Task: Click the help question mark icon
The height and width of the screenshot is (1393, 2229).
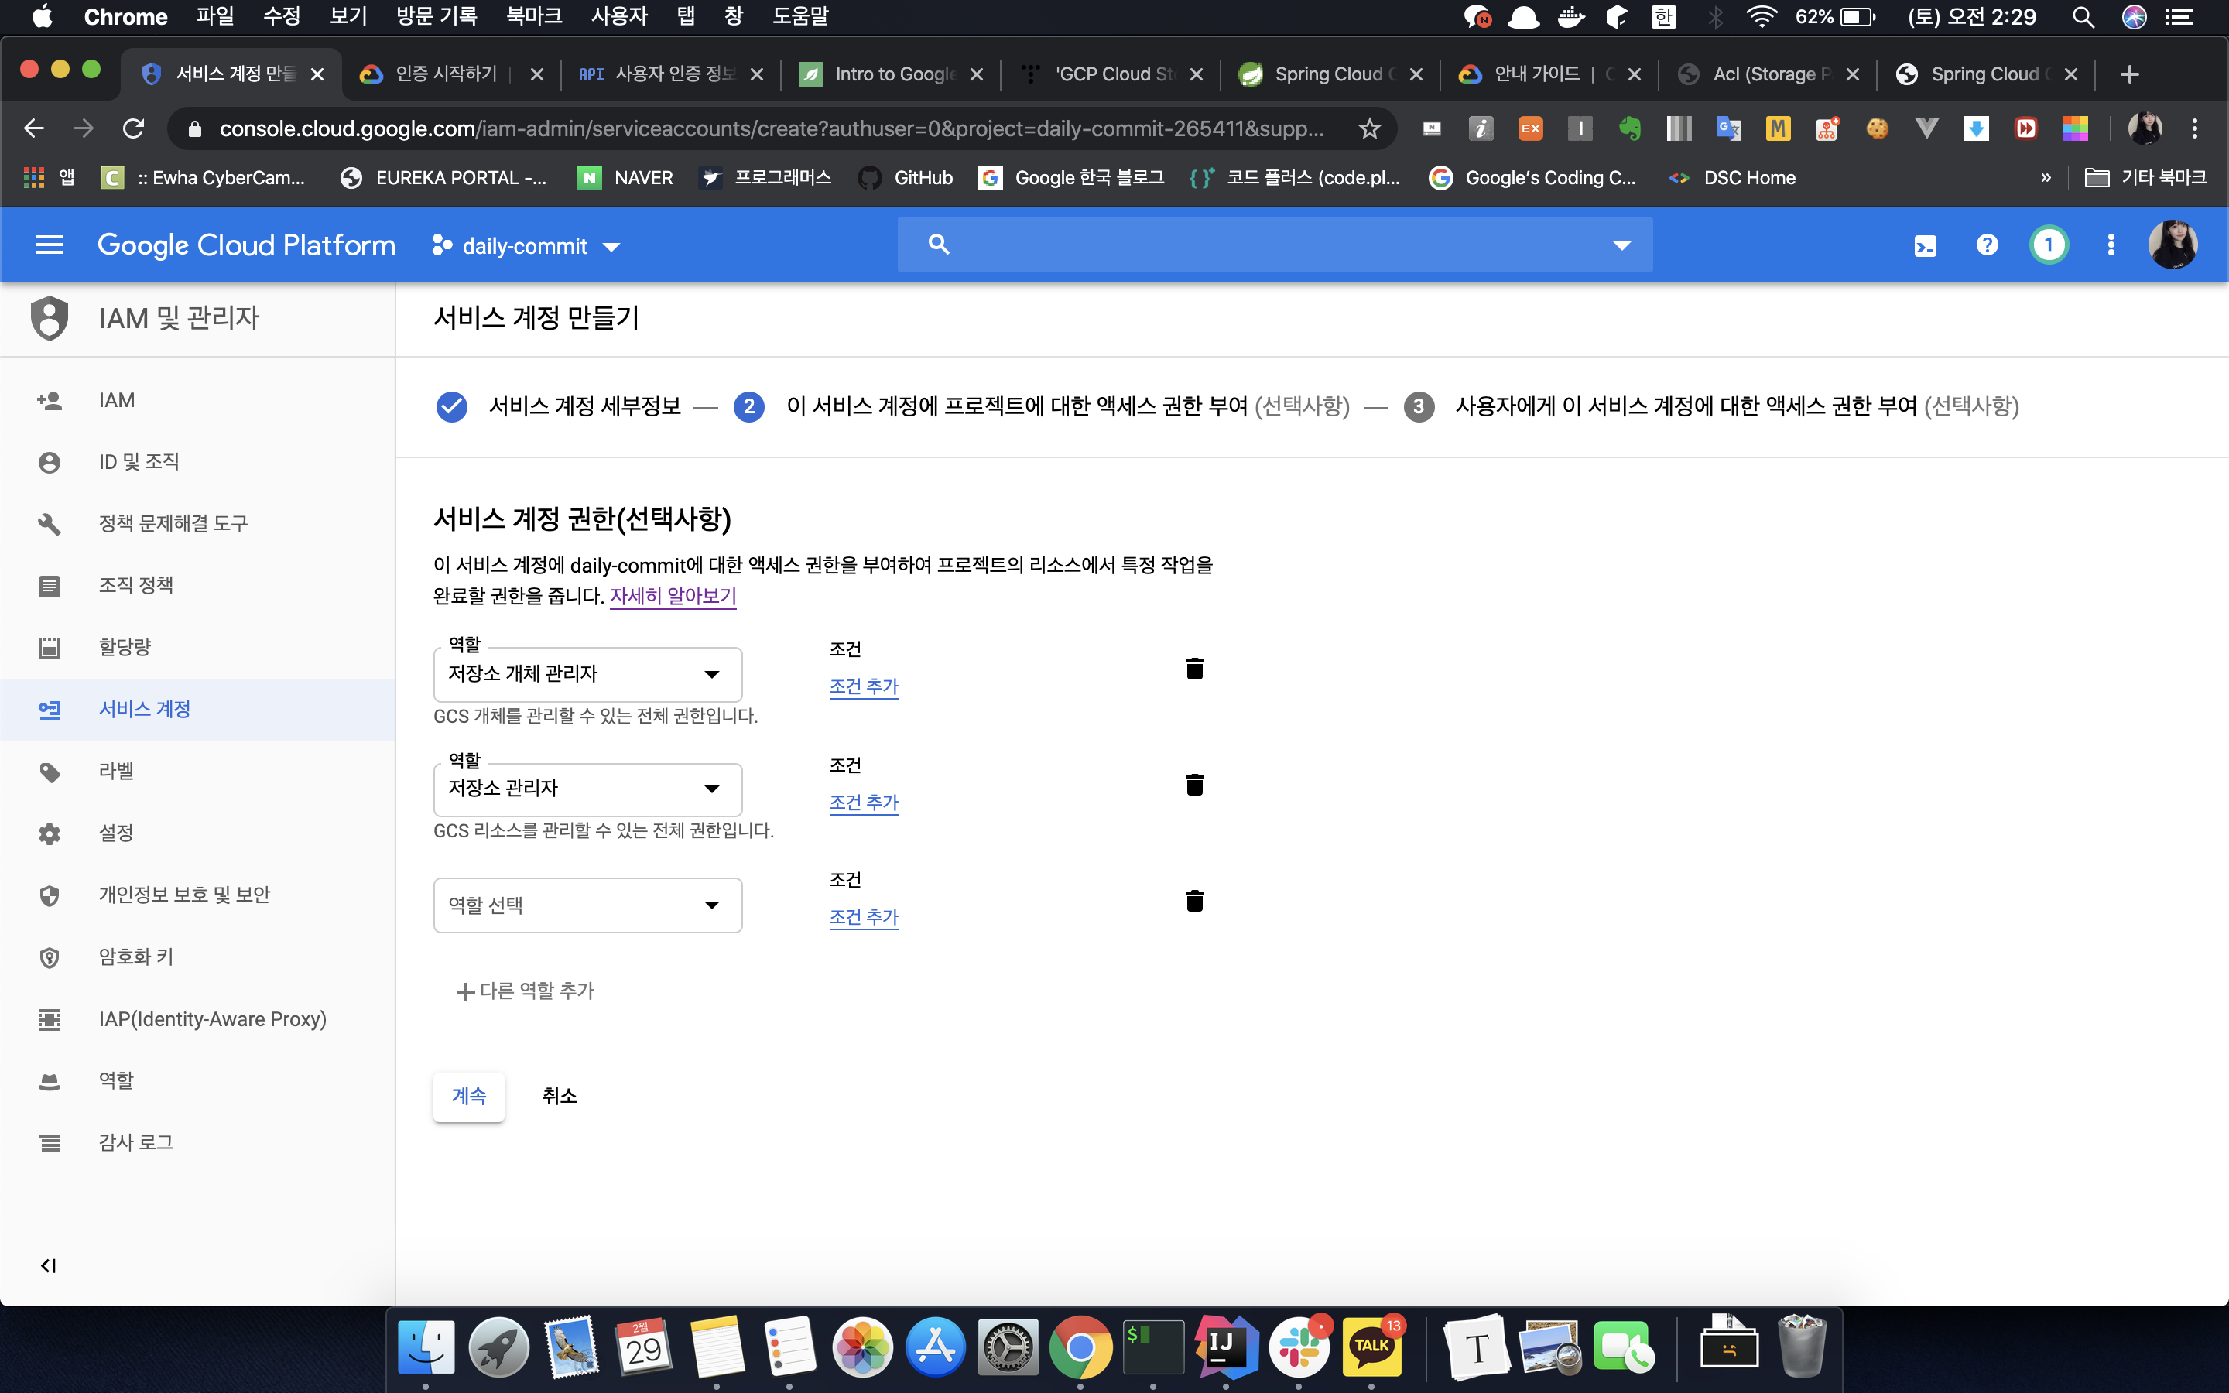Action: click(x=1987, y=245)
